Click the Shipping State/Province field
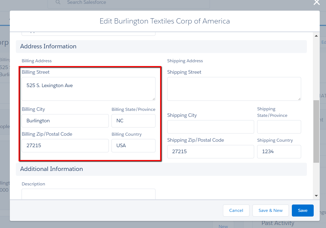Viewport: 326px width, 228px height. click(279, 127)
